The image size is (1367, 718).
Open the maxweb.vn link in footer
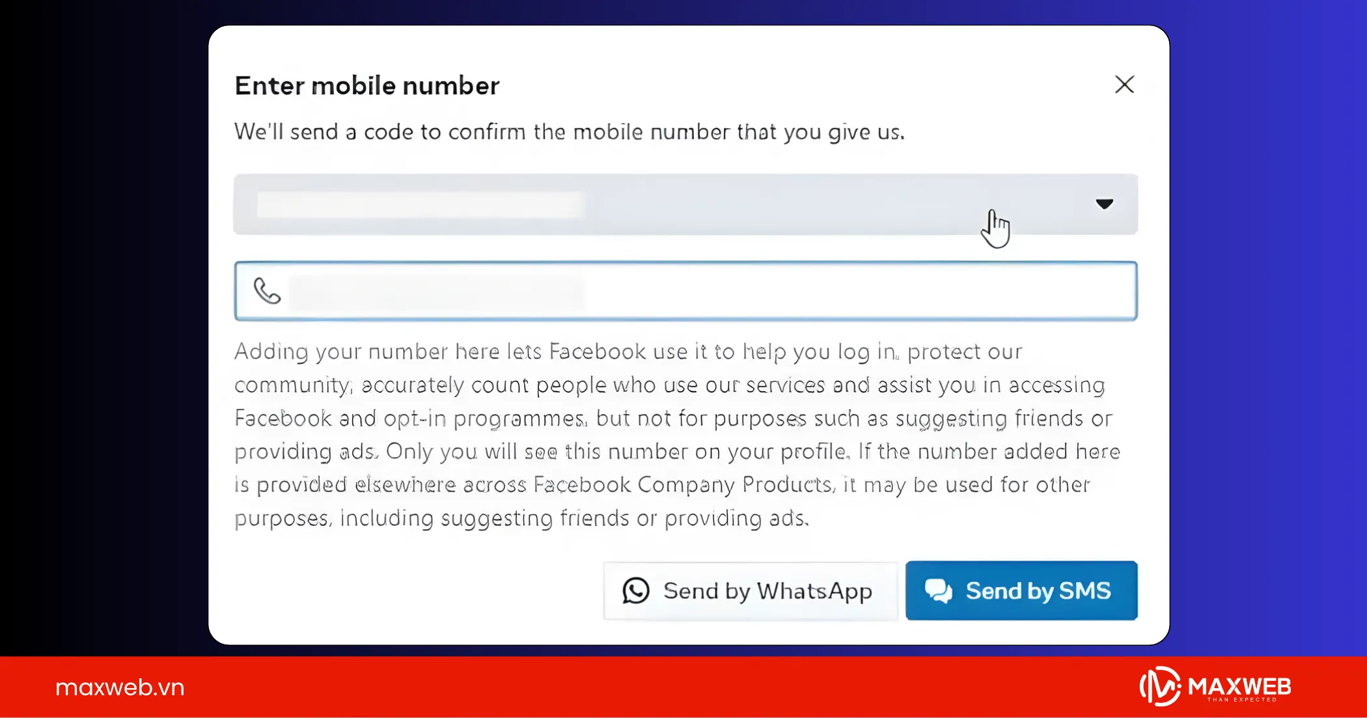click(x=120, y=687)
